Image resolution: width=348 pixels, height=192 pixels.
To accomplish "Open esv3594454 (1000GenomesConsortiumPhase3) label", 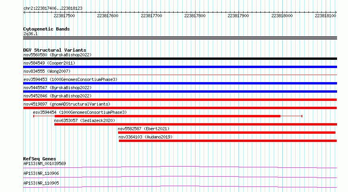I will click(80, 112).
